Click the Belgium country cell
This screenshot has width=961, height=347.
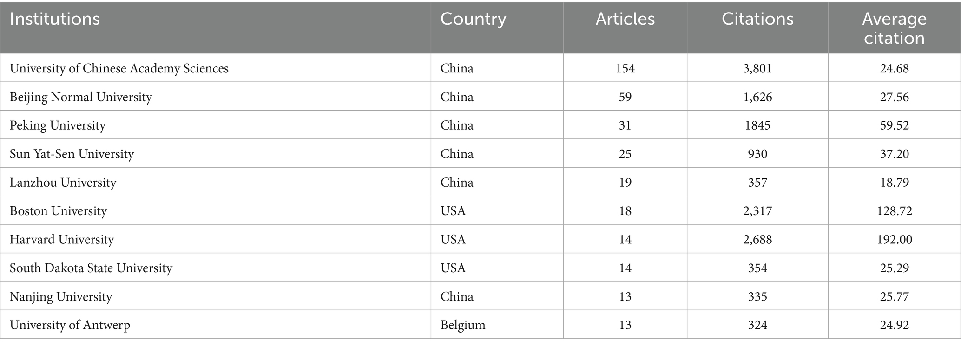(x=463, y=325)
